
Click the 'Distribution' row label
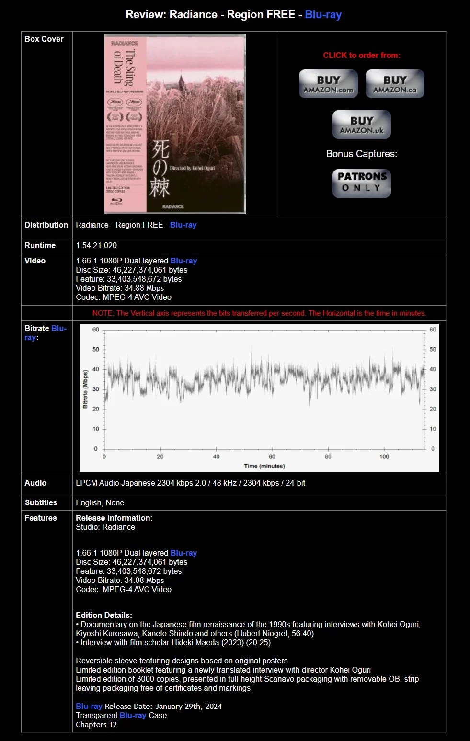[x=46, y=225]
